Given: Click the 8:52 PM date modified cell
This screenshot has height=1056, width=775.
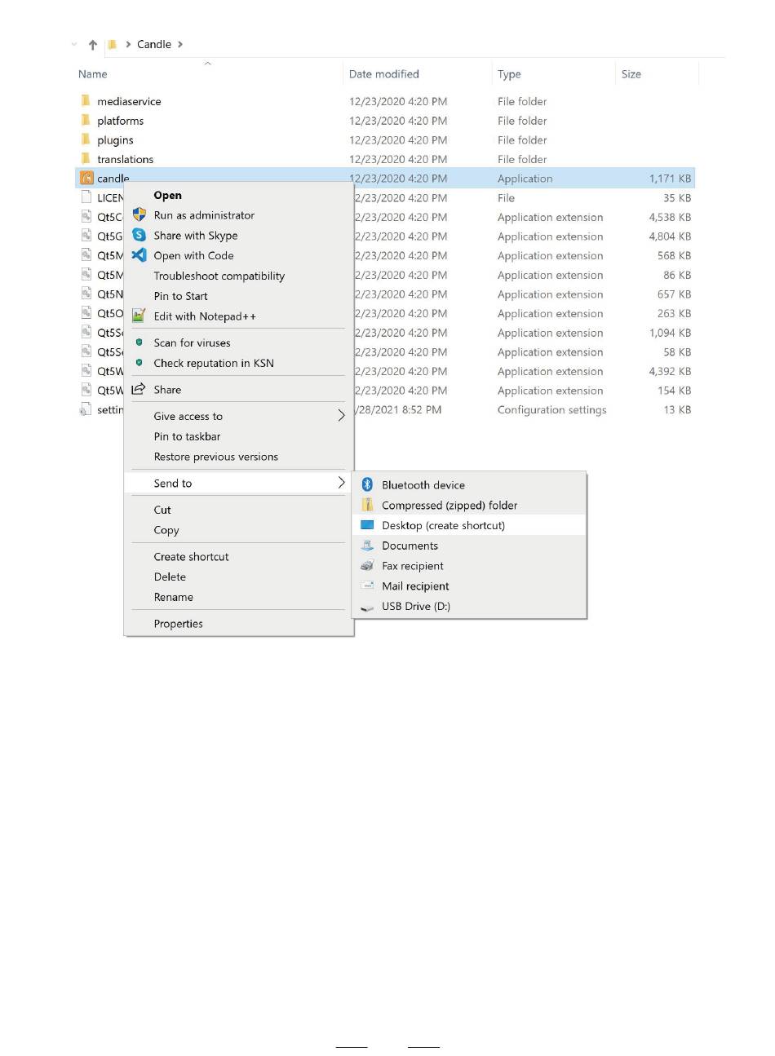Looking at the screenshot, I should (398, 410).
